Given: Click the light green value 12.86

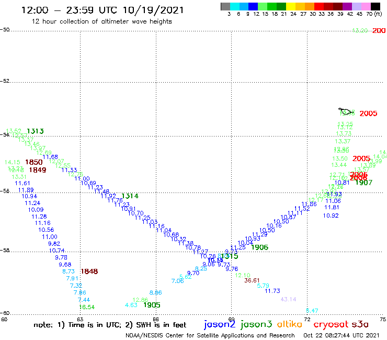Looking at the screenshot, I should (x=140, y=300).
